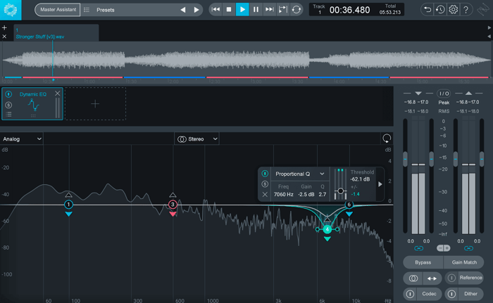Enable Gain Match
Viewport: 493px width, 303px height.
point(464,262)
